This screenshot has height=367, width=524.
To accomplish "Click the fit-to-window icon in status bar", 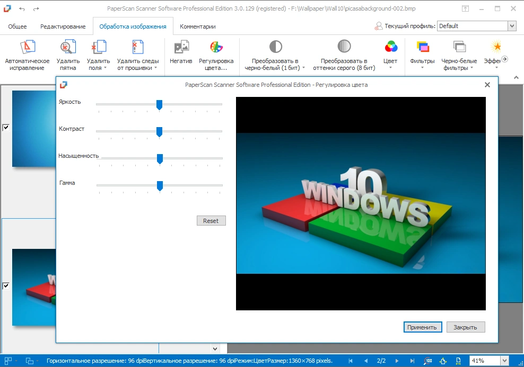I will (443, 361).
